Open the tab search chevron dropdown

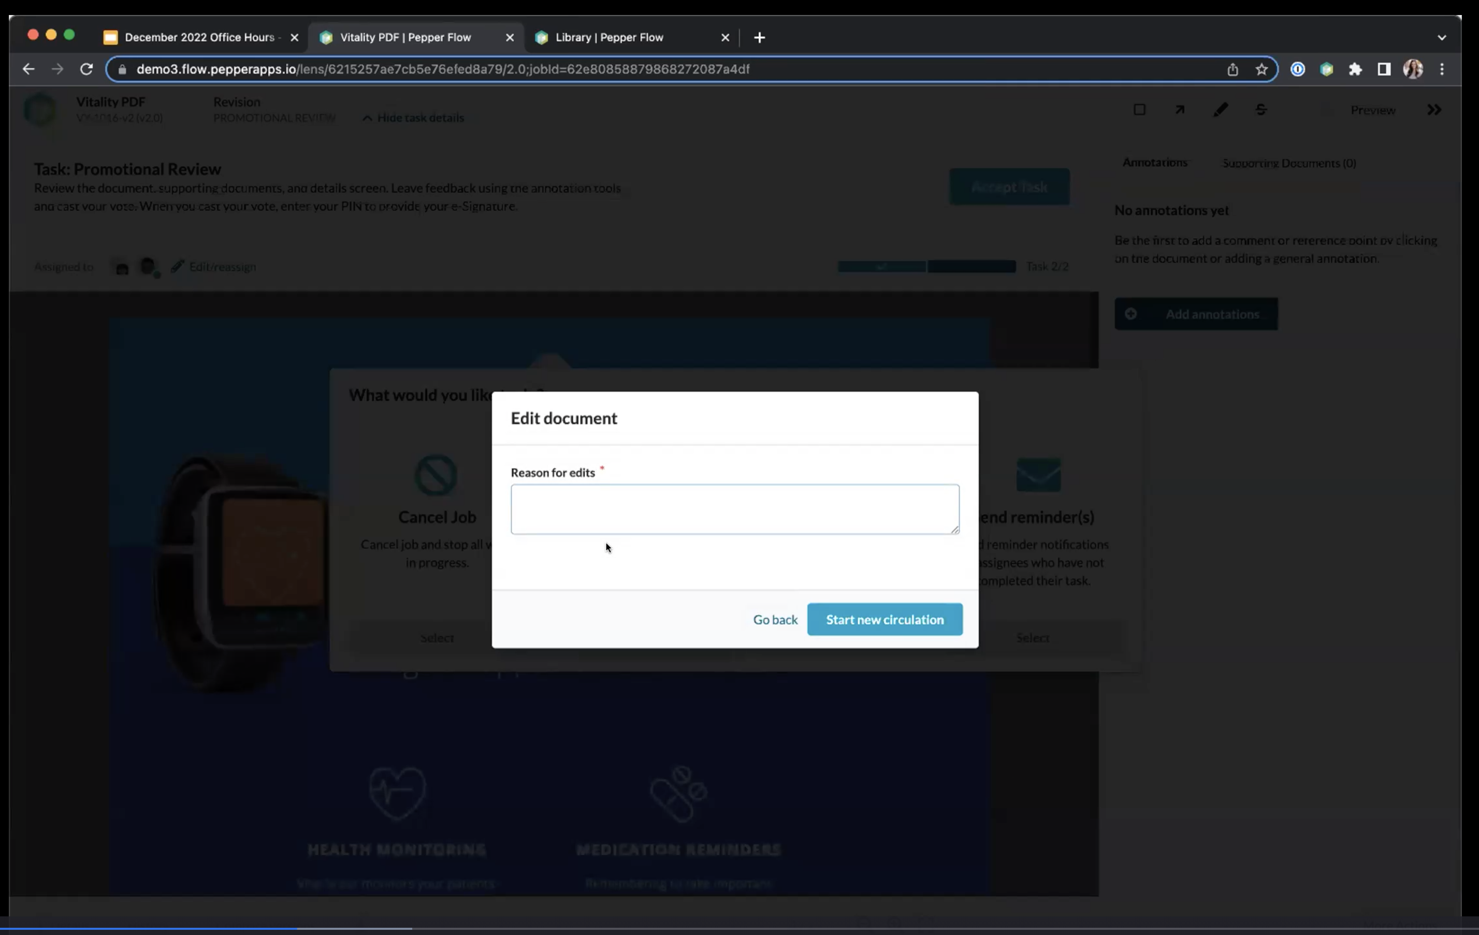pos(1442,37)
